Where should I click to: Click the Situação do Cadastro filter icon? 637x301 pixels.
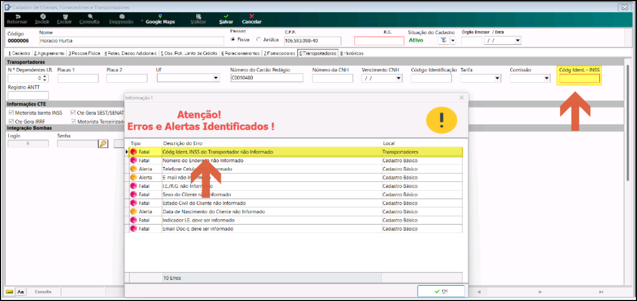click(x=443, y=41)
